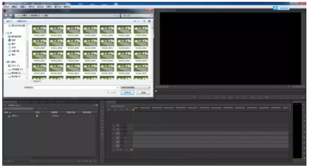310x168 pixels.
Task: Select drive (F:) in dialog sidebar
Action: [x=14, y=77]
